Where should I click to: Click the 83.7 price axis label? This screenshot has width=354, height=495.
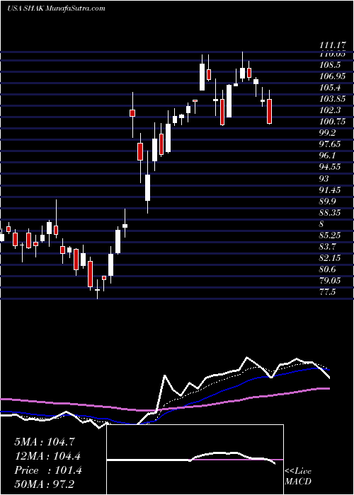coord(327,246)
